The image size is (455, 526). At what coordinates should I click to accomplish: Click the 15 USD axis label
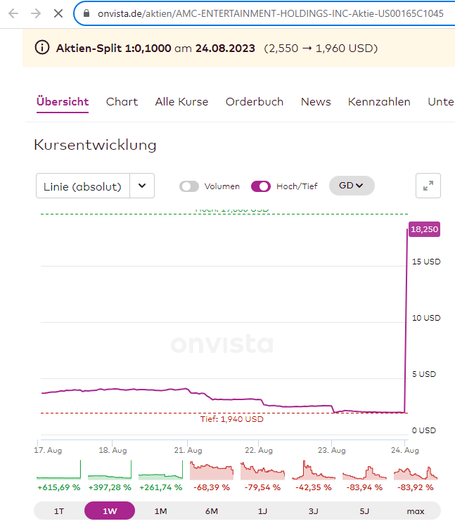click(x=426, y=262)
